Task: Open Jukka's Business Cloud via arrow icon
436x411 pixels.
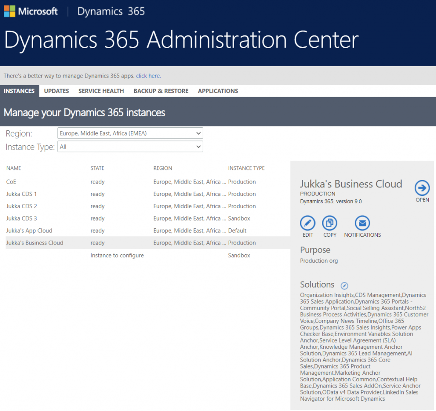Action: point(422,188)
